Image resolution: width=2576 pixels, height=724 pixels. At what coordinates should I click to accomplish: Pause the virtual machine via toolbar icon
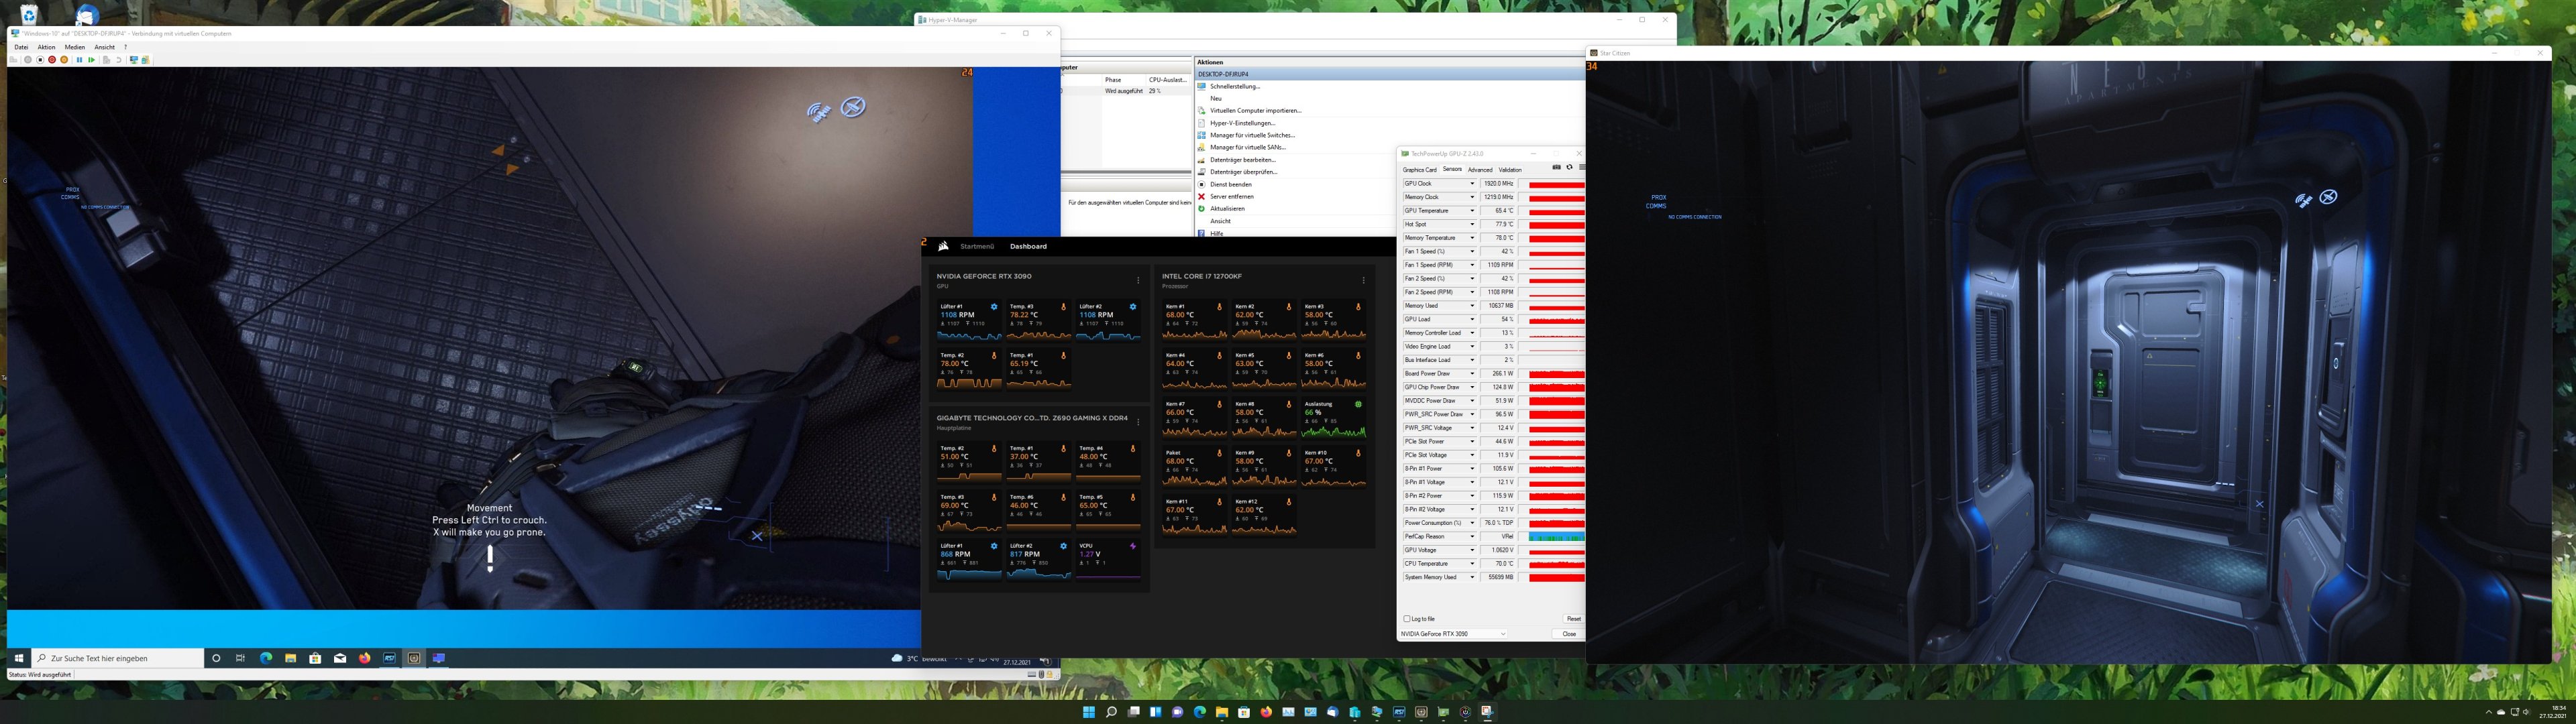(x=79, y=60)
